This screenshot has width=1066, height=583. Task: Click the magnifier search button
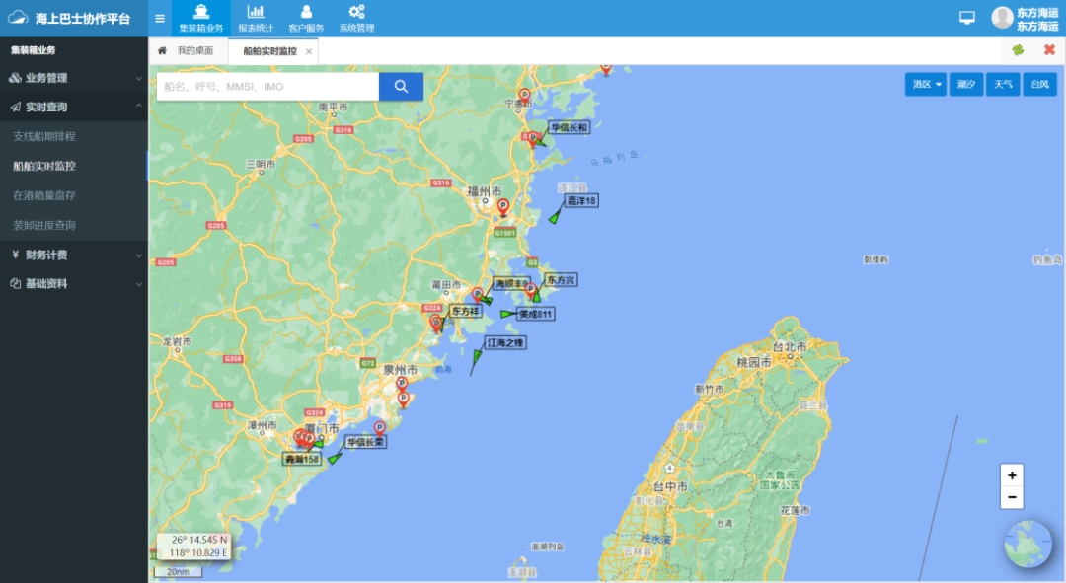pos(401,87)
